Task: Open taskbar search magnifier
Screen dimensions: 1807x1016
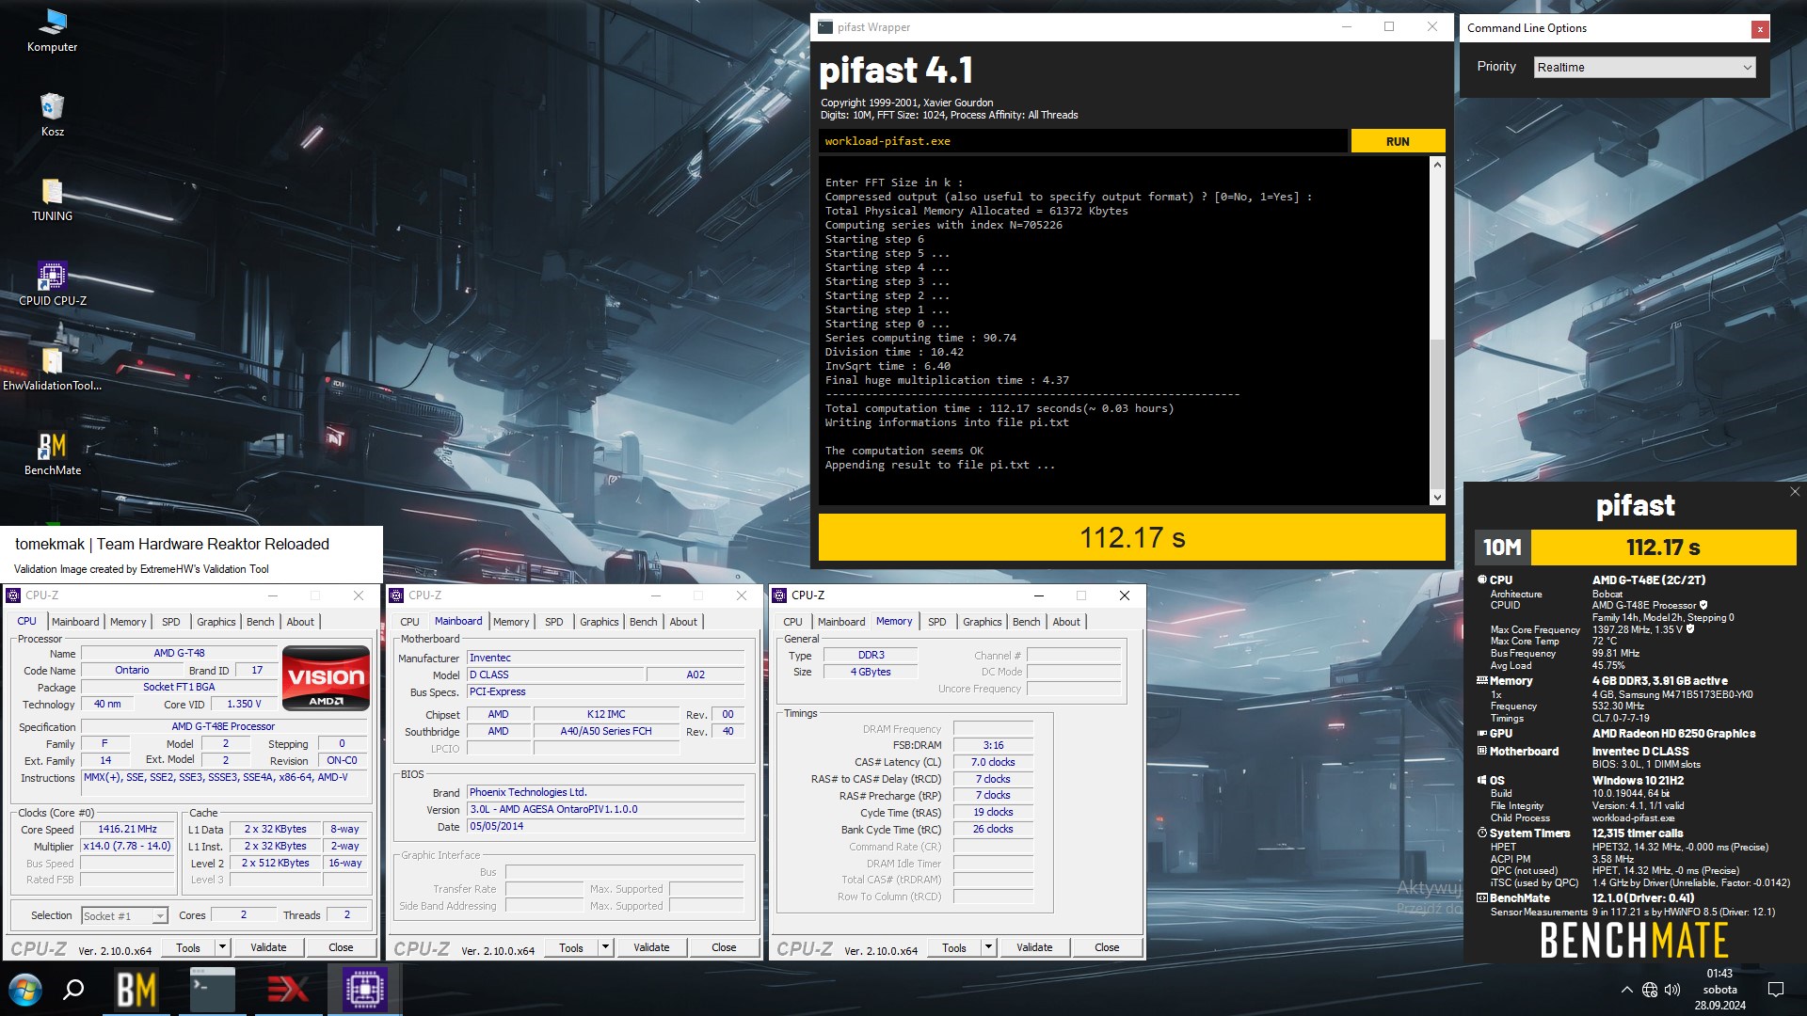Action: pyautogui.click(x=73, y=990)
